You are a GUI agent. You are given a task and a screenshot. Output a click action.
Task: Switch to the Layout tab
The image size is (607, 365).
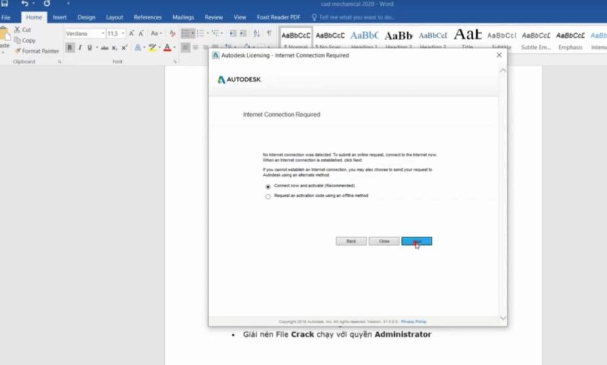pyautogui.click(x=114, y=18)
